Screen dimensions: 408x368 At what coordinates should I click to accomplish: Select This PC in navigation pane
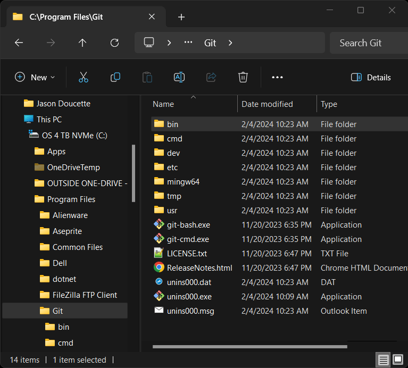pyautogui.click(x=49, y=119)
